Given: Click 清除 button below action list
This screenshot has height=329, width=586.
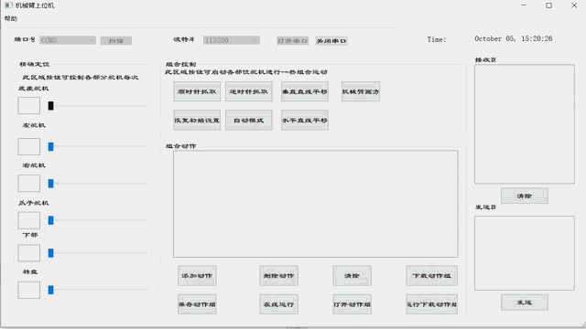Looking at the screenshot, I should [352, 276].
